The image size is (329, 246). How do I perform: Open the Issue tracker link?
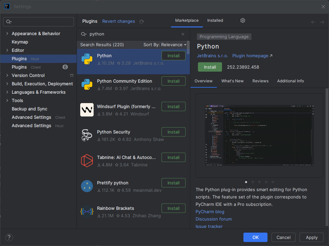click(209, 226)
